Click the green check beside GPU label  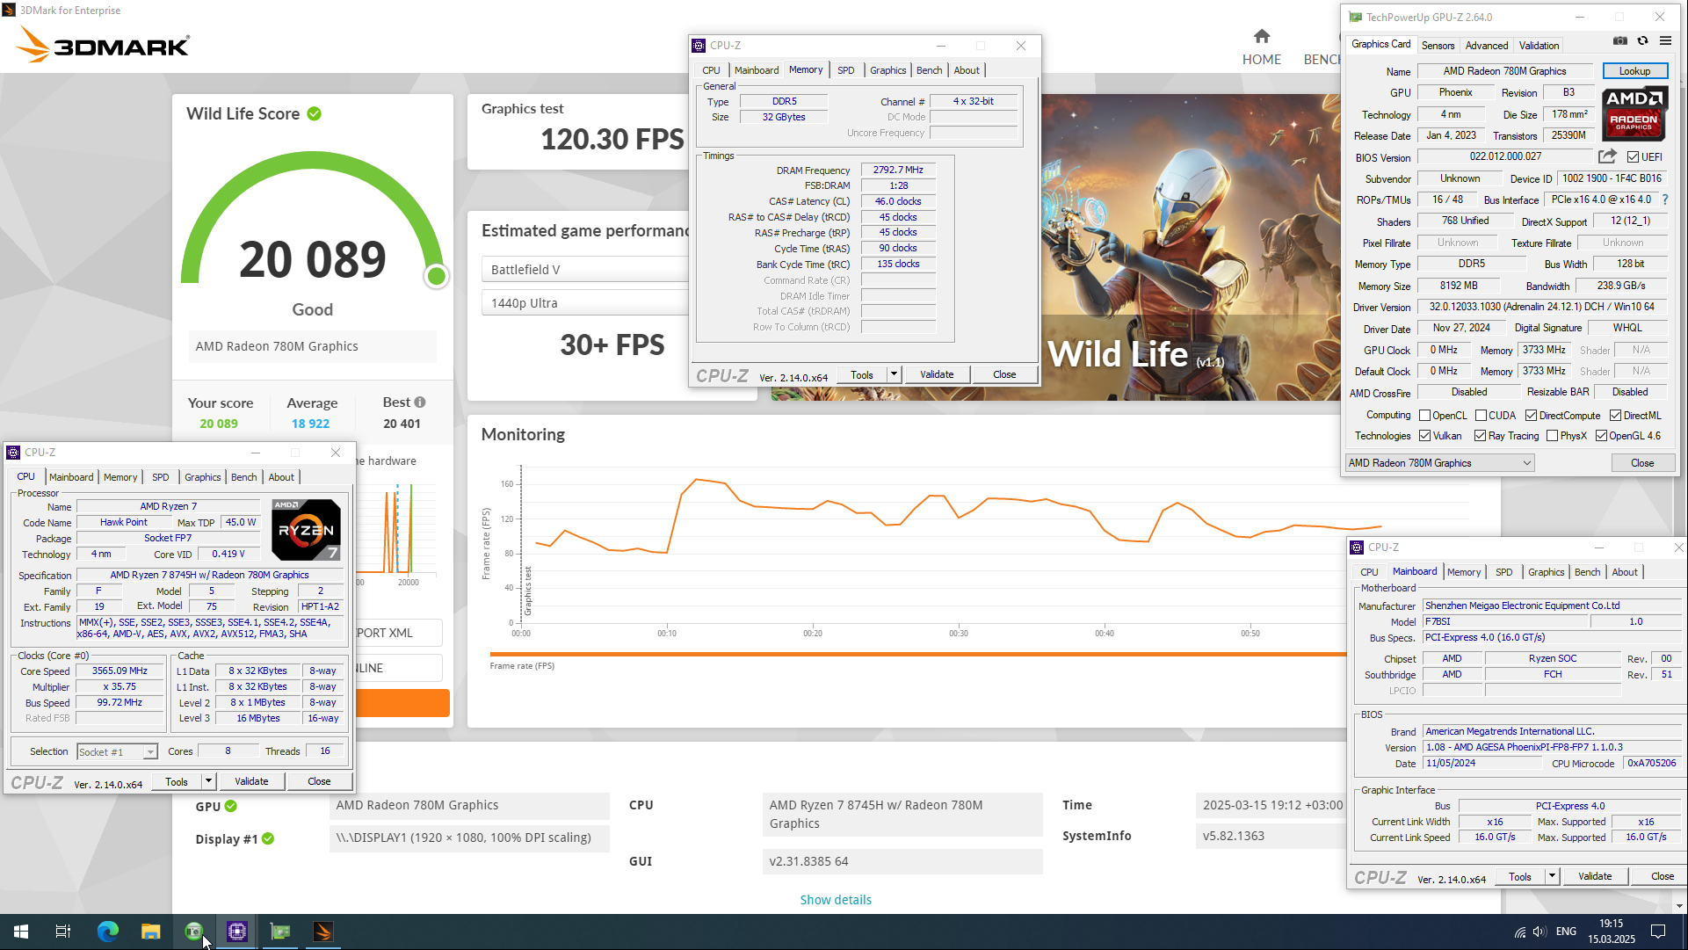[230, 806]
